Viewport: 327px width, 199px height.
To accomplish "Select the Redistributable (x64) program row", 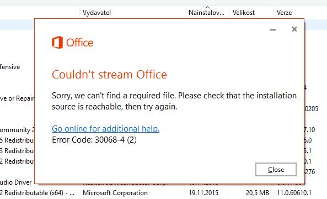I will click(x=37, y=193).
